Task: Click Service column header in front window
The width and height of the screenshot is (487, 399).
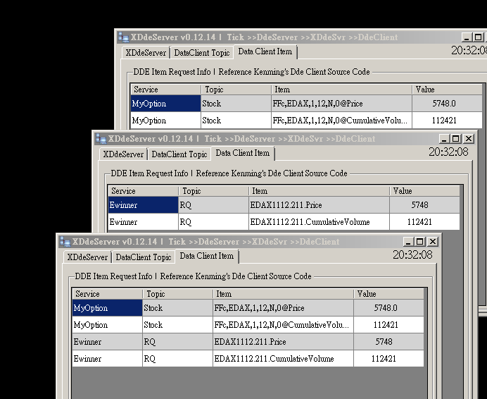Action: click(x=108, y=294)
